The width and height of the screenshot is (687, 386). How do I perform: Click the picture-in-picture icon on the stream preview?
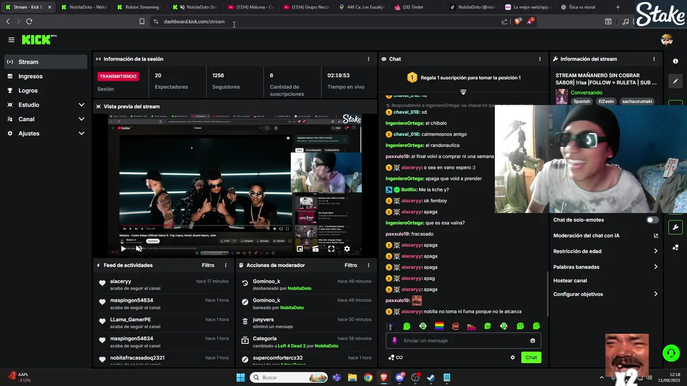(300, 249)
